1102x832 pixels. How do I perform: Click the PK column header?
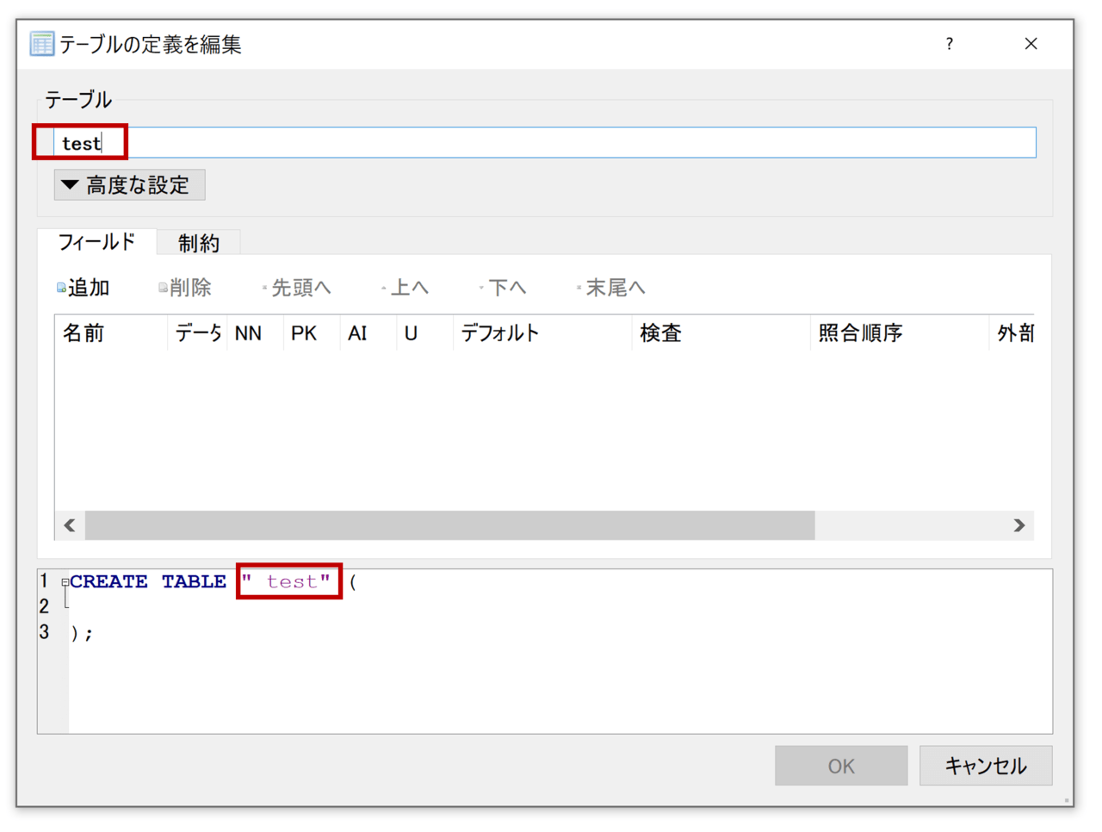(x=312, y=333)
